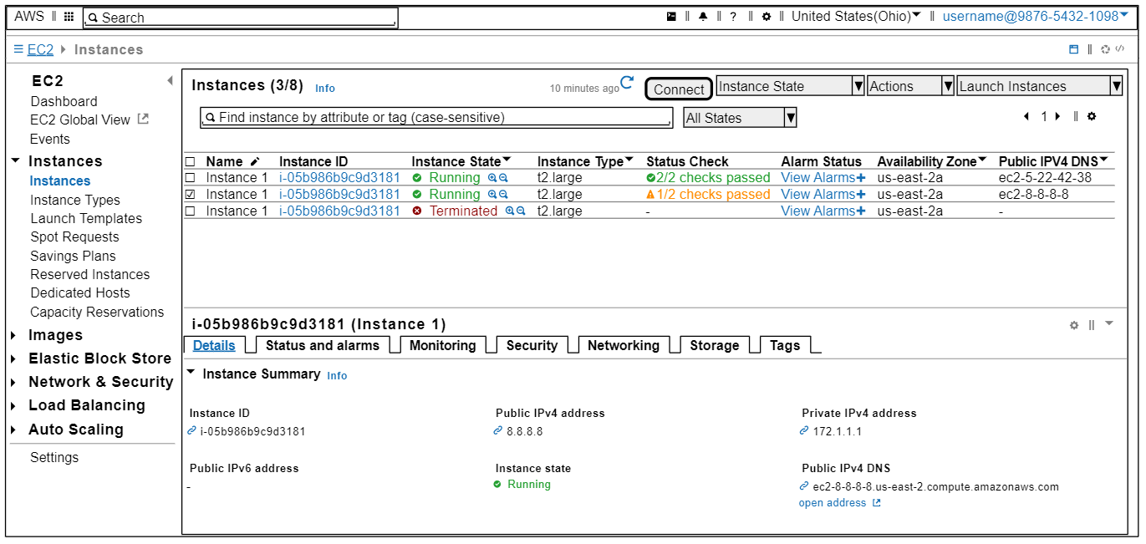The width and height of the screenshot is (1146, 544).
Task: Switch to the Storage tab
Action: click(x=714, y=345)
